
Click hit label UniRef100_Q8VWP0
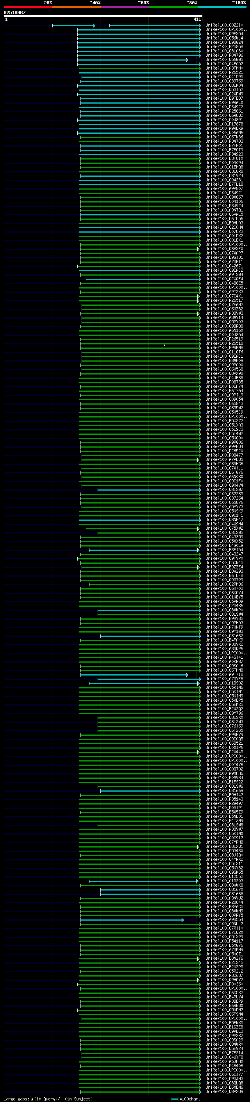point(224,609)
